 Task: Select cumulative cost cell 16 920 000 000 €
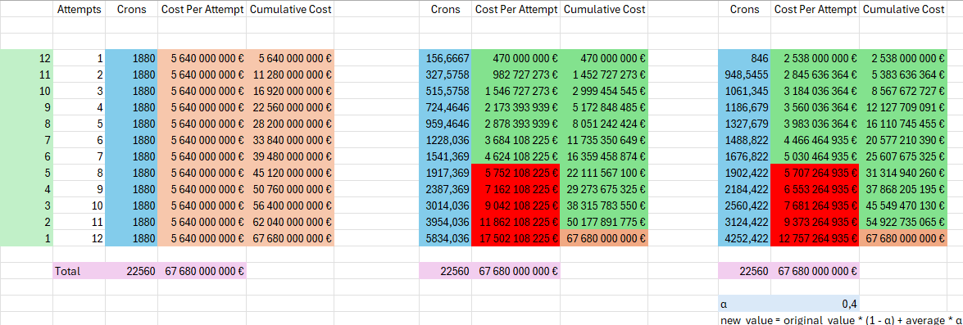[x=290, y=91]
